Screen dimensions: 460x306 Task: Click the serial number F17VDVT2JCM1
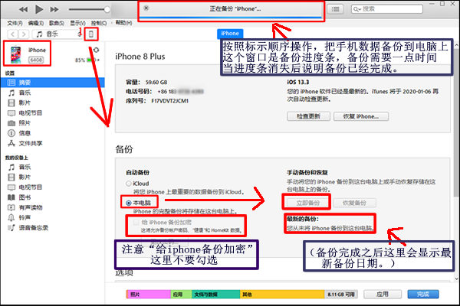point(170,101)
